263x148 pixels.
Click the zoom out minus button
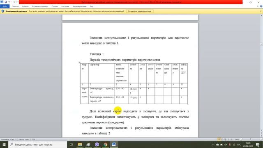click(x=241, y=139)
